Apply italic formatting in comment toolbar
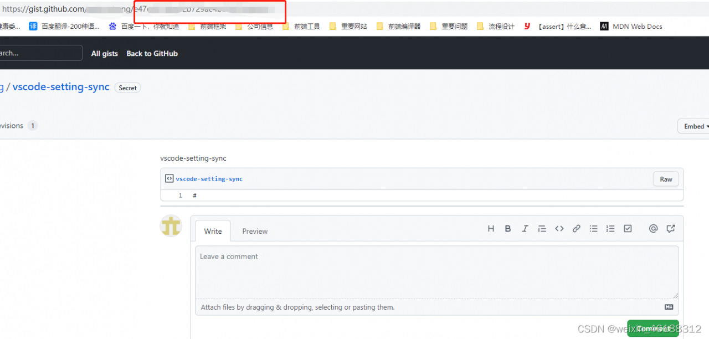The height and width of the screenshot is (339, 709). (525, 229)
